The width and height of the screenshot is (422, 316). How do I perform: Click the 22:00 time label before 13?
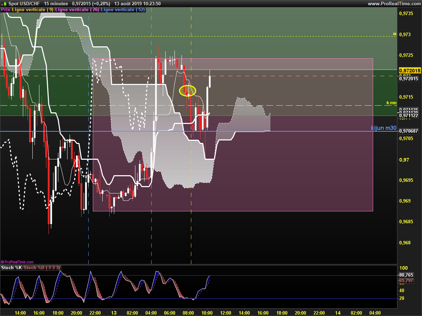[95, 313]
